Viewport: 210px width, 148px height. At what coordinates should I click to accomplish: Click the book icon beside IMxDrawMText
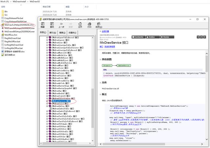(x=50, y=66)
